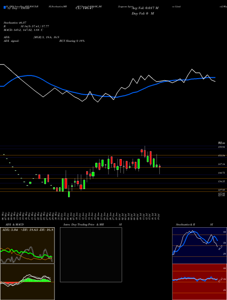Click the 'Intra Day Trading Price & MR' title
Viewport: 227px width, 300px height.
click(84, 225)
